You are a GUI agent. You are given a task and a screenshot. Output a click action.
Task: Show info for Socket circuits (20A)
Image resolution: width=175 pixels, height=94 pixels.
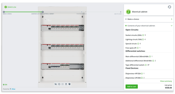(143, 35)
